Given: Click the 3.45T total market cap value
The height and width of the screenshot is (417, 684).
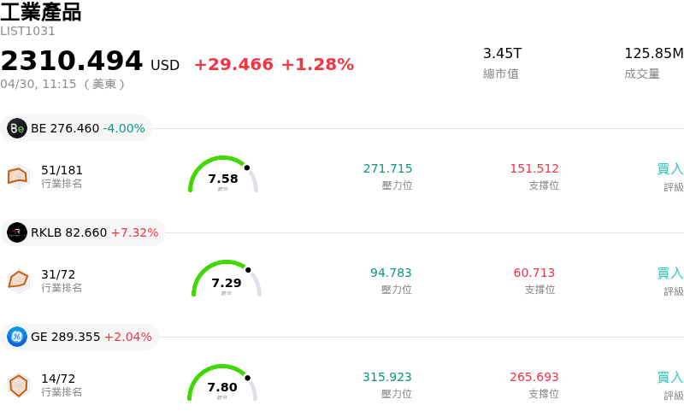Looking at the screenshot, I should point(502,54).
